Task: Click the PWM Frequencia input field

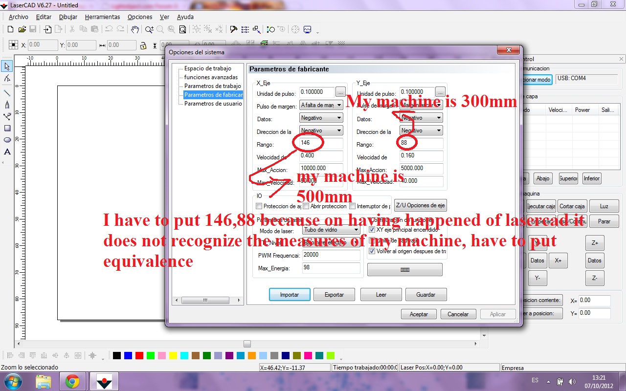Action: coord(330,255)
